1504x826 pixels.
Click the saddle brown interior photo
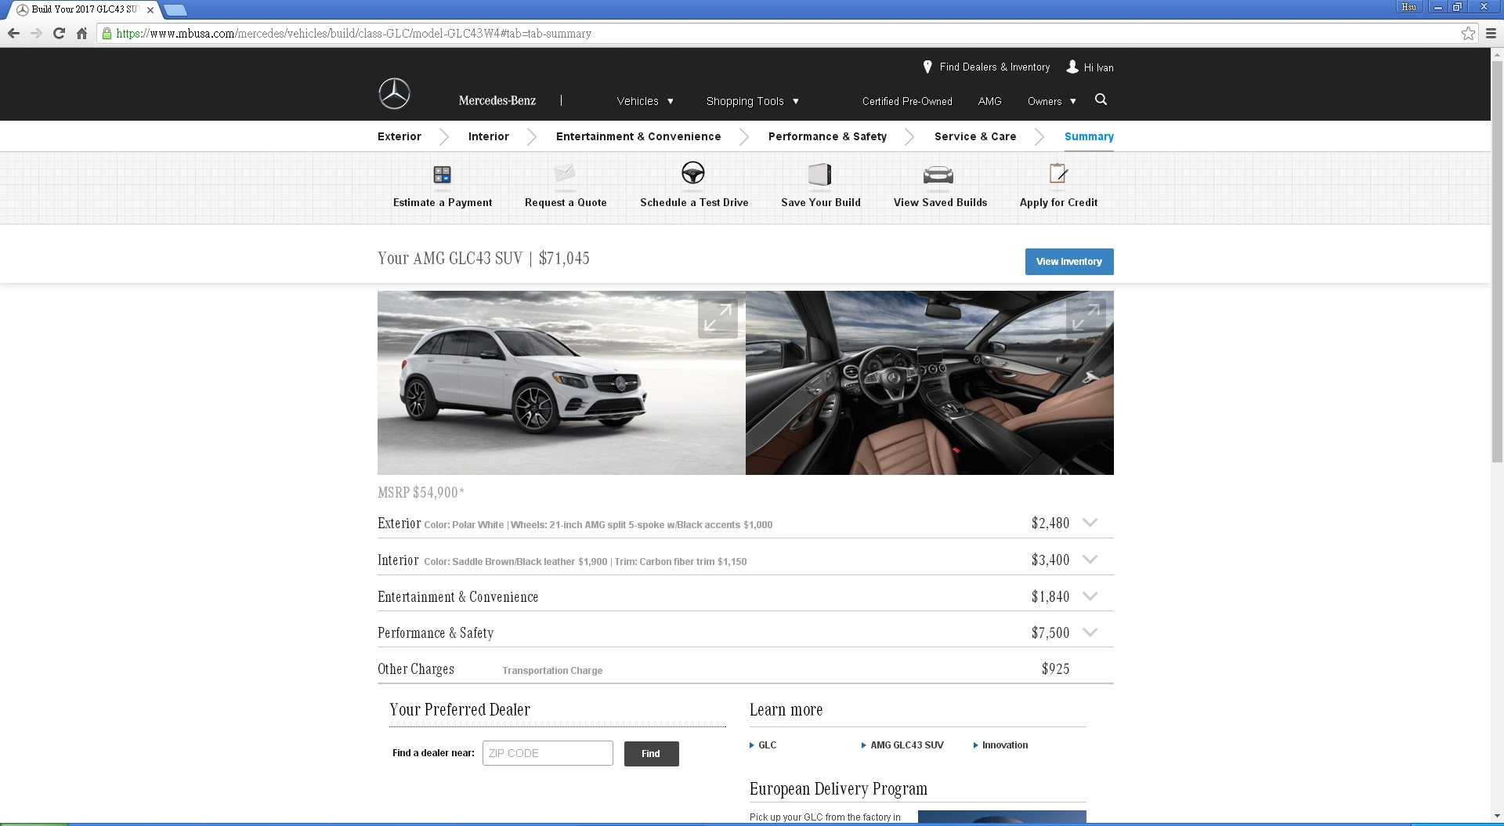coord(930,382)
